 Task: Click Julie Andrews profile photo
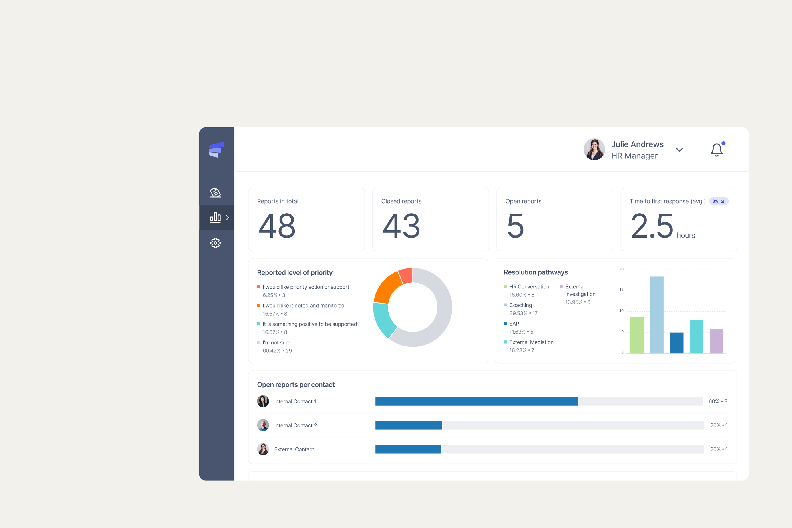[x=594, y=149]
